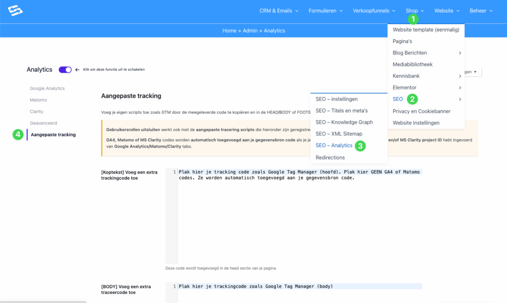Open the CRM & Emails dropdown menu
This screenshot has height=303, width=507.
pos(279,11)
